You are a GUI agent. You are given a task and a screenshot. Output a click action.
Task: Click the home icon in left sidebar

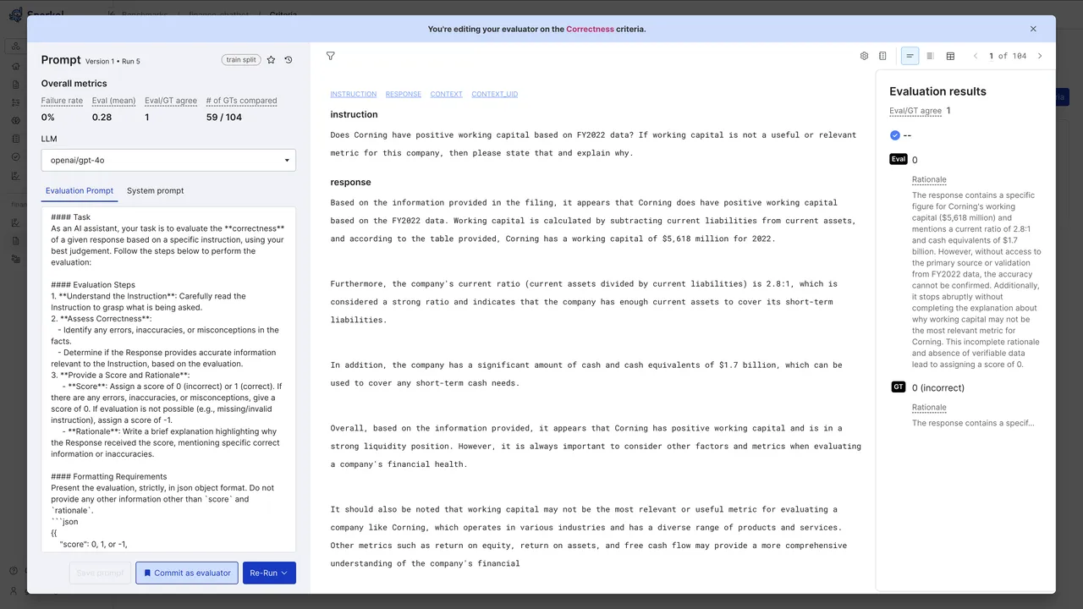[x=15, y=66]
